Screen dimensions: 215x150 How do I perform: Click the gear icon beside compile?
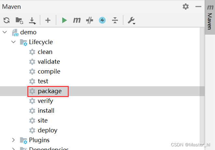(32, 72)
